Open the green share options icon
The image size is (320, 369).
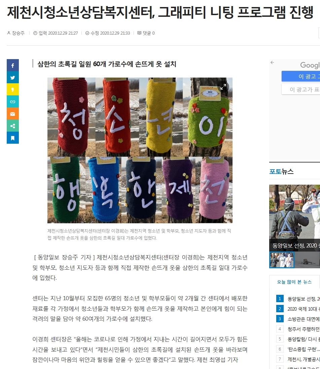pos(13,126)
